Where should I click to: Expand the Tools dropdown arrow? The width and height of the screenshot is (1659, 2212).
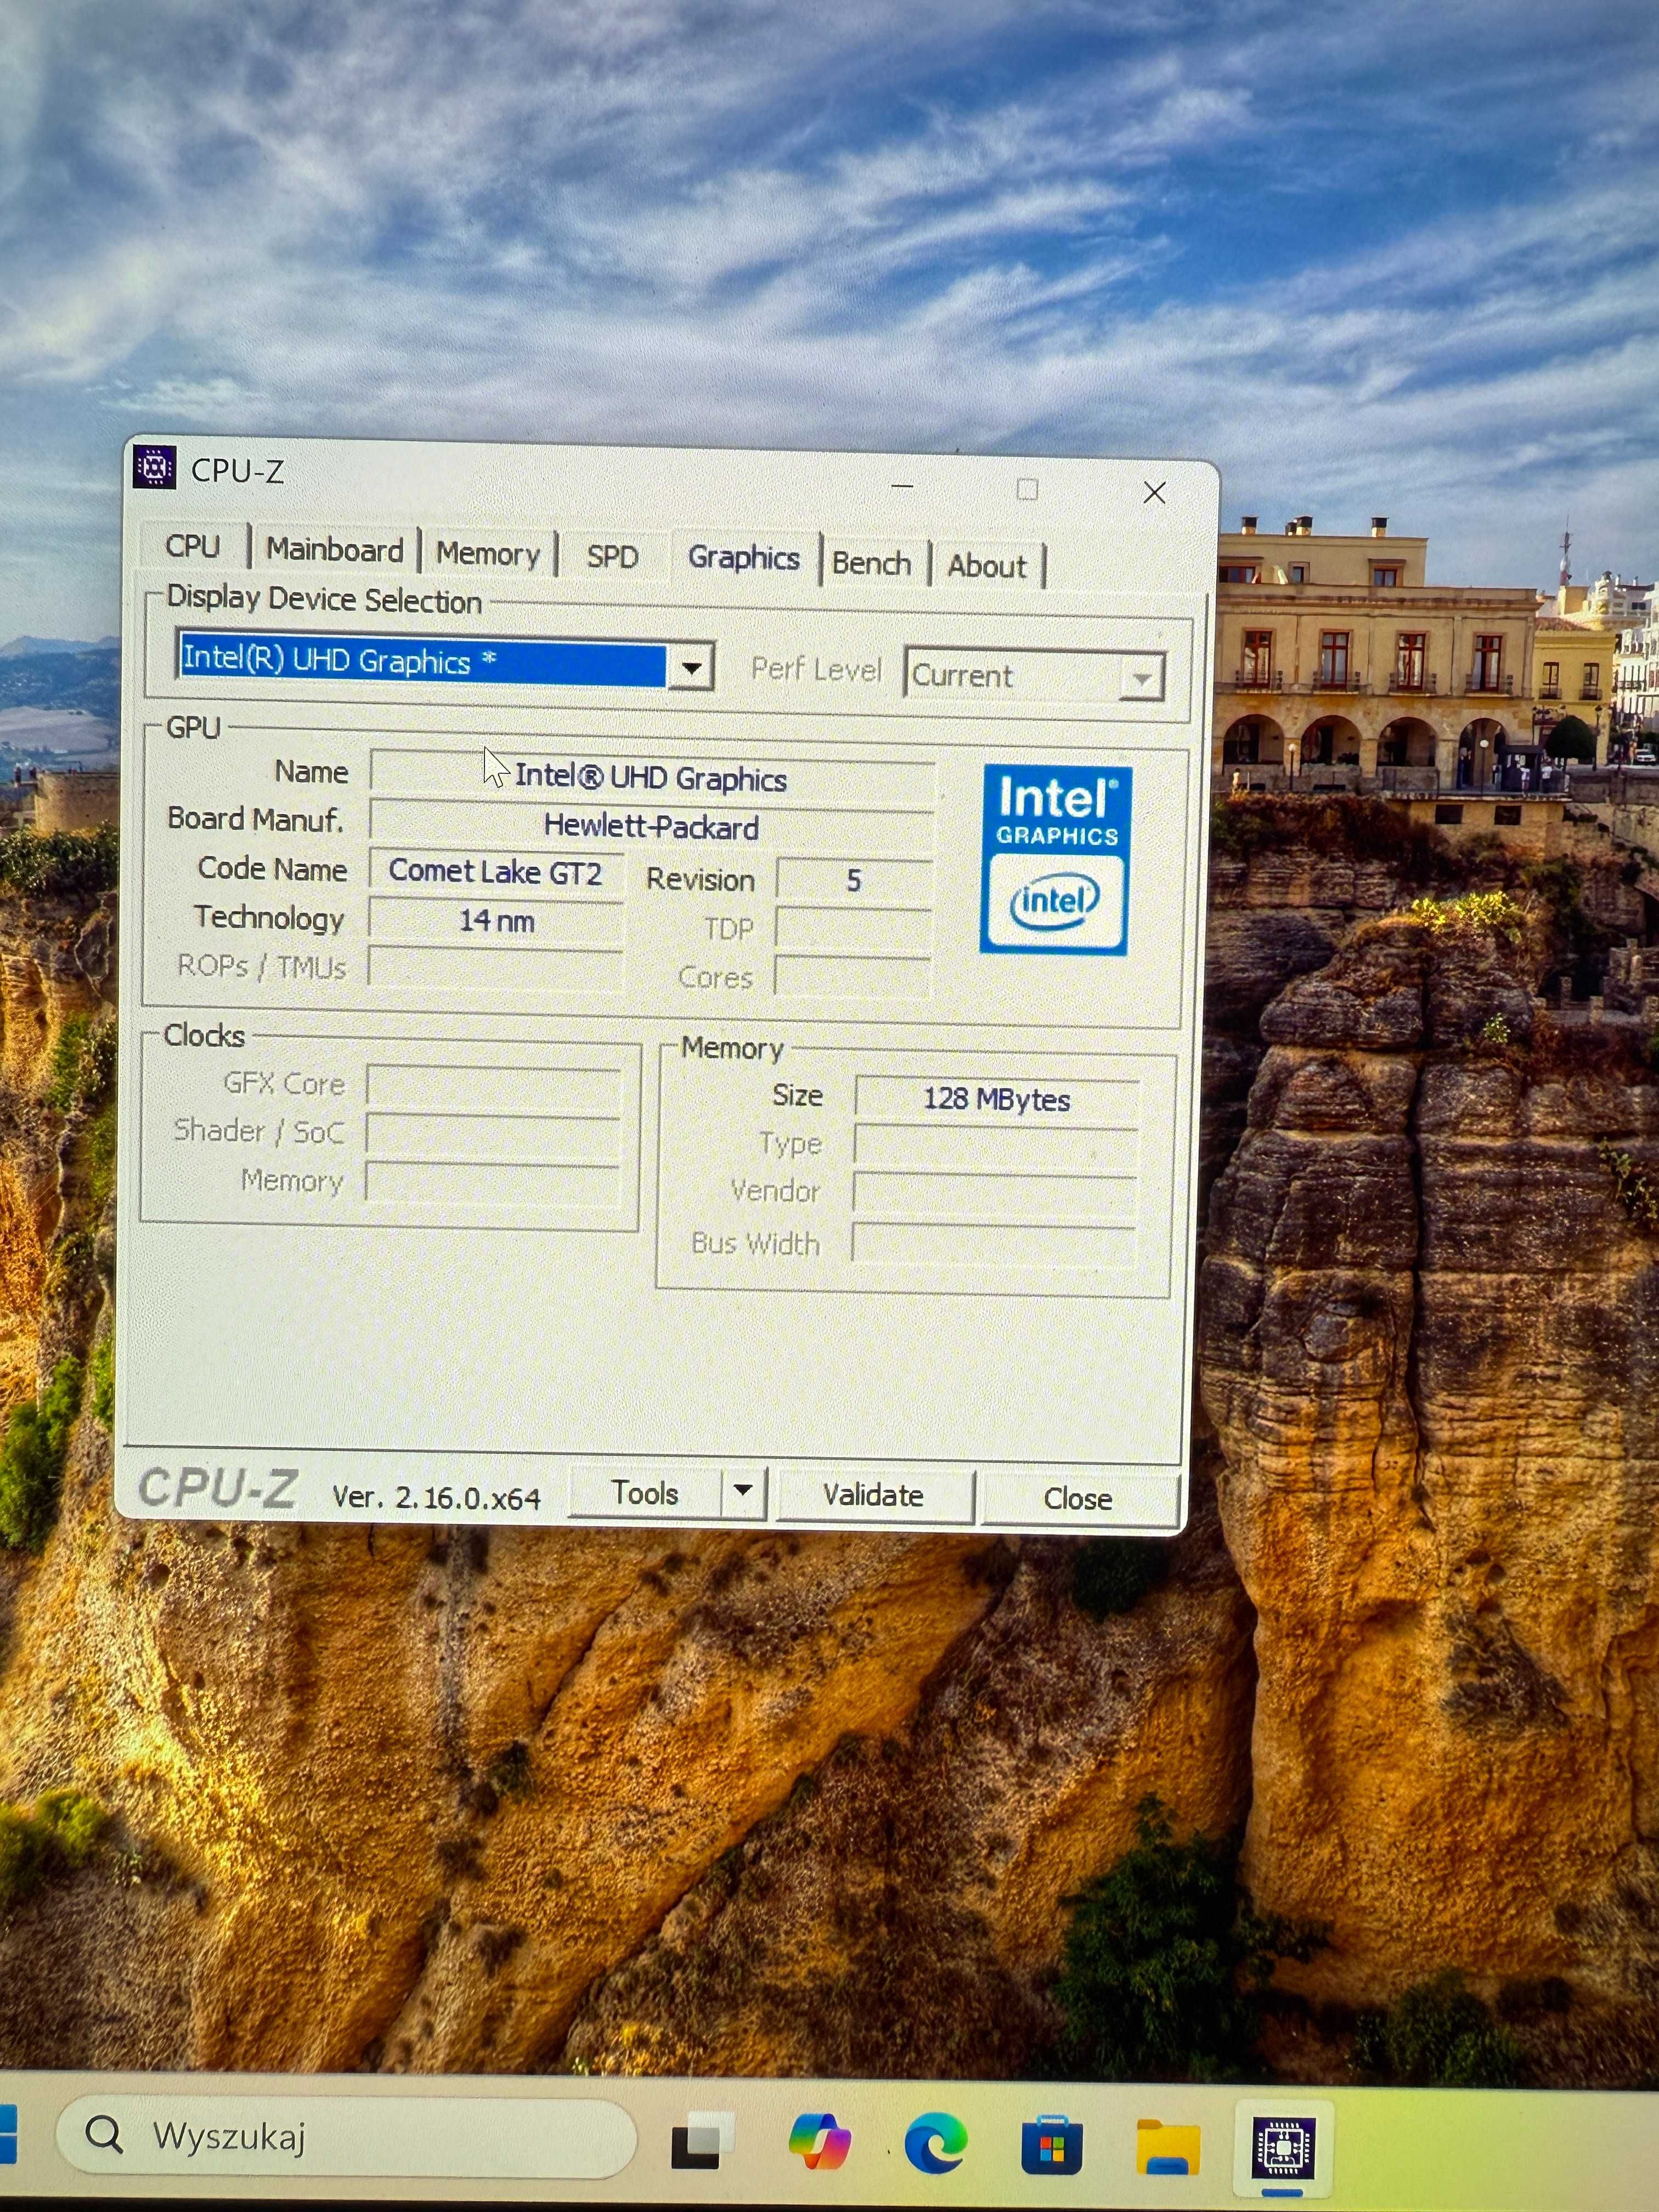point(743,1493)
